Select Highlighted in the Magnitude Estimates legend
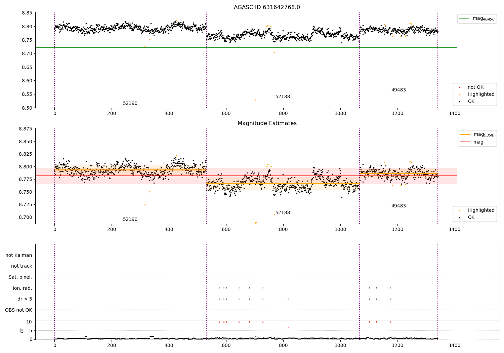504x353 pixels. point(477,210)
